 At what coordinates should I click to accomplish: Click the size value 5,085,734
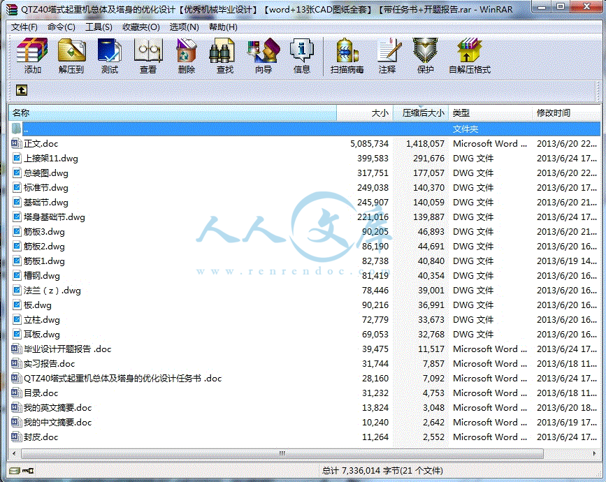tap(369, 144)
